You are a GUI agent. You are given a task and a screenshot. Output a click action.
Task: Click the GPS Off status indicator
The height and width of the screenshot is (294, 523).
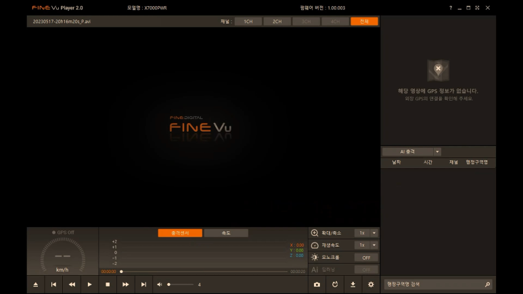click(x=63, y=232)
